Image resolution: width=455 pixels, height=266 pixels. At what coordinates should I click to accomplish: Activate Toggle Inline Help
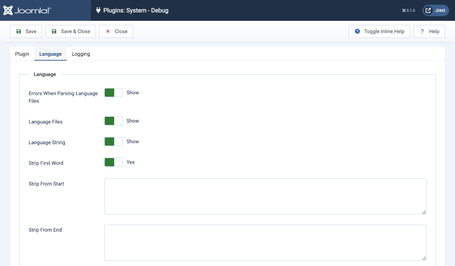(379, 31)
